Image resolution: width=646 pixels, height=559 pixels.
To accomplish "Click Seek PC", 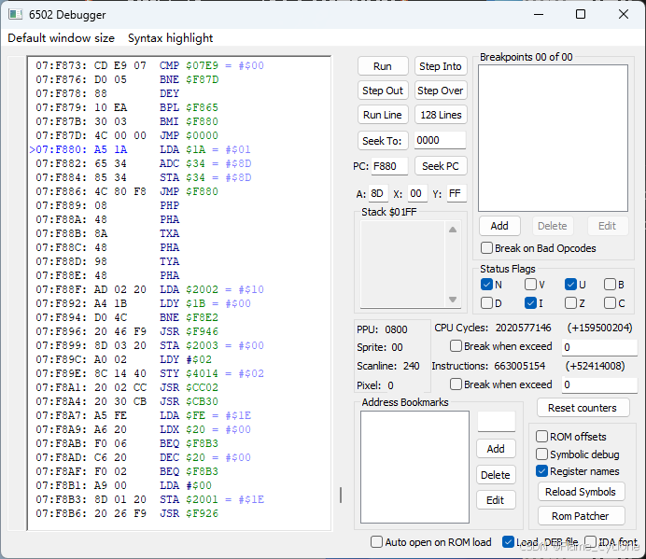I will pyautogui.click(x=441, y=166).
